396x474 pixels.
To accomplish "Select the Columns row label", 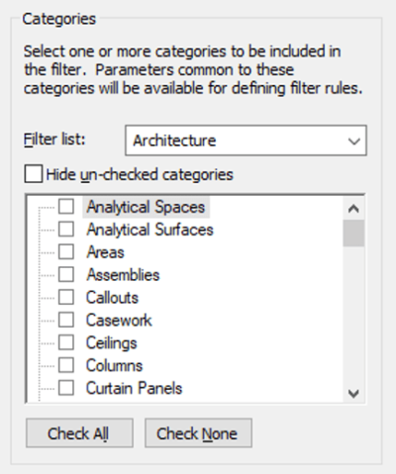I will coord(114,365).
